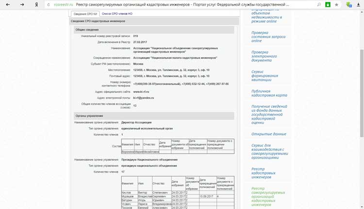Open Проверка электронного документа link
Image resolution: width=364 pixels, height=209 pixels.
[264, 56]
